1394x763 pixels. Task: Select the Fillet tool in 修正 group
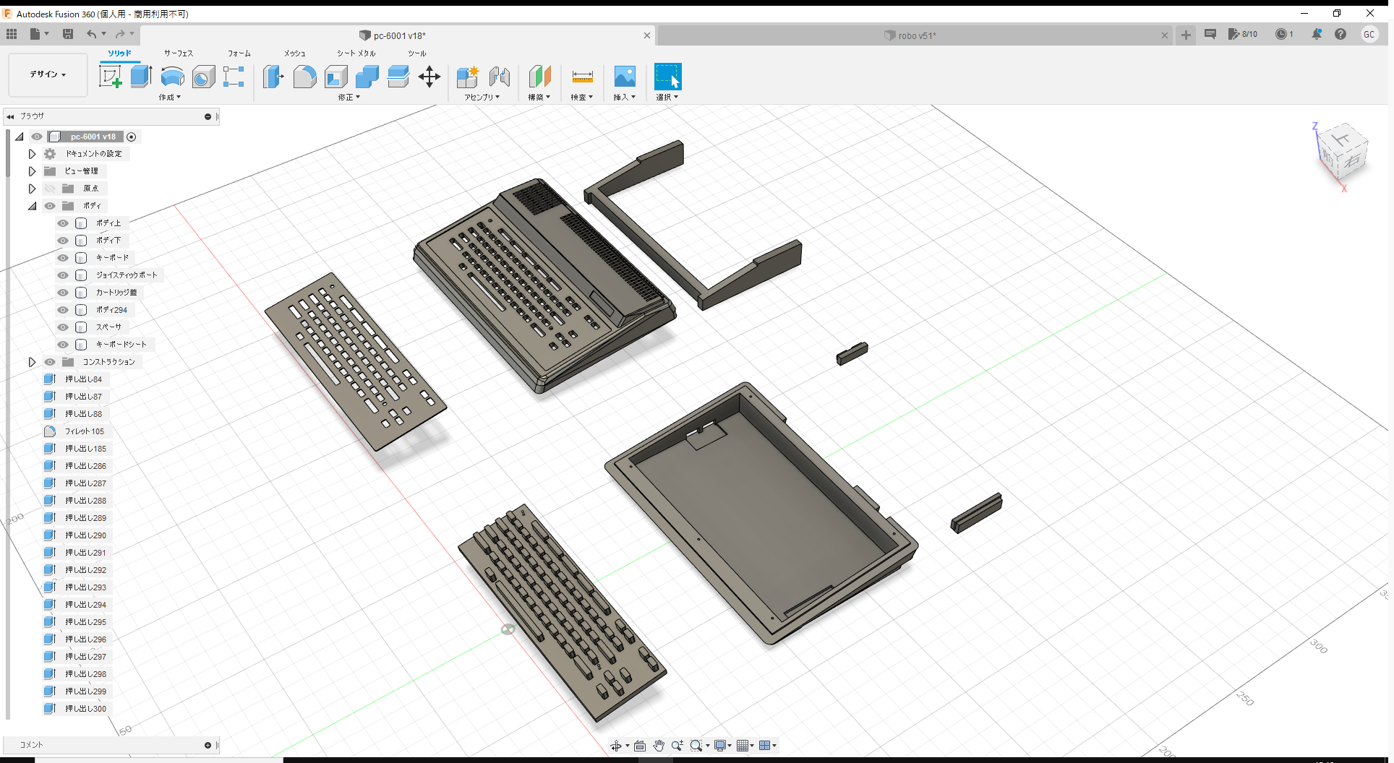tap(304, 76)
